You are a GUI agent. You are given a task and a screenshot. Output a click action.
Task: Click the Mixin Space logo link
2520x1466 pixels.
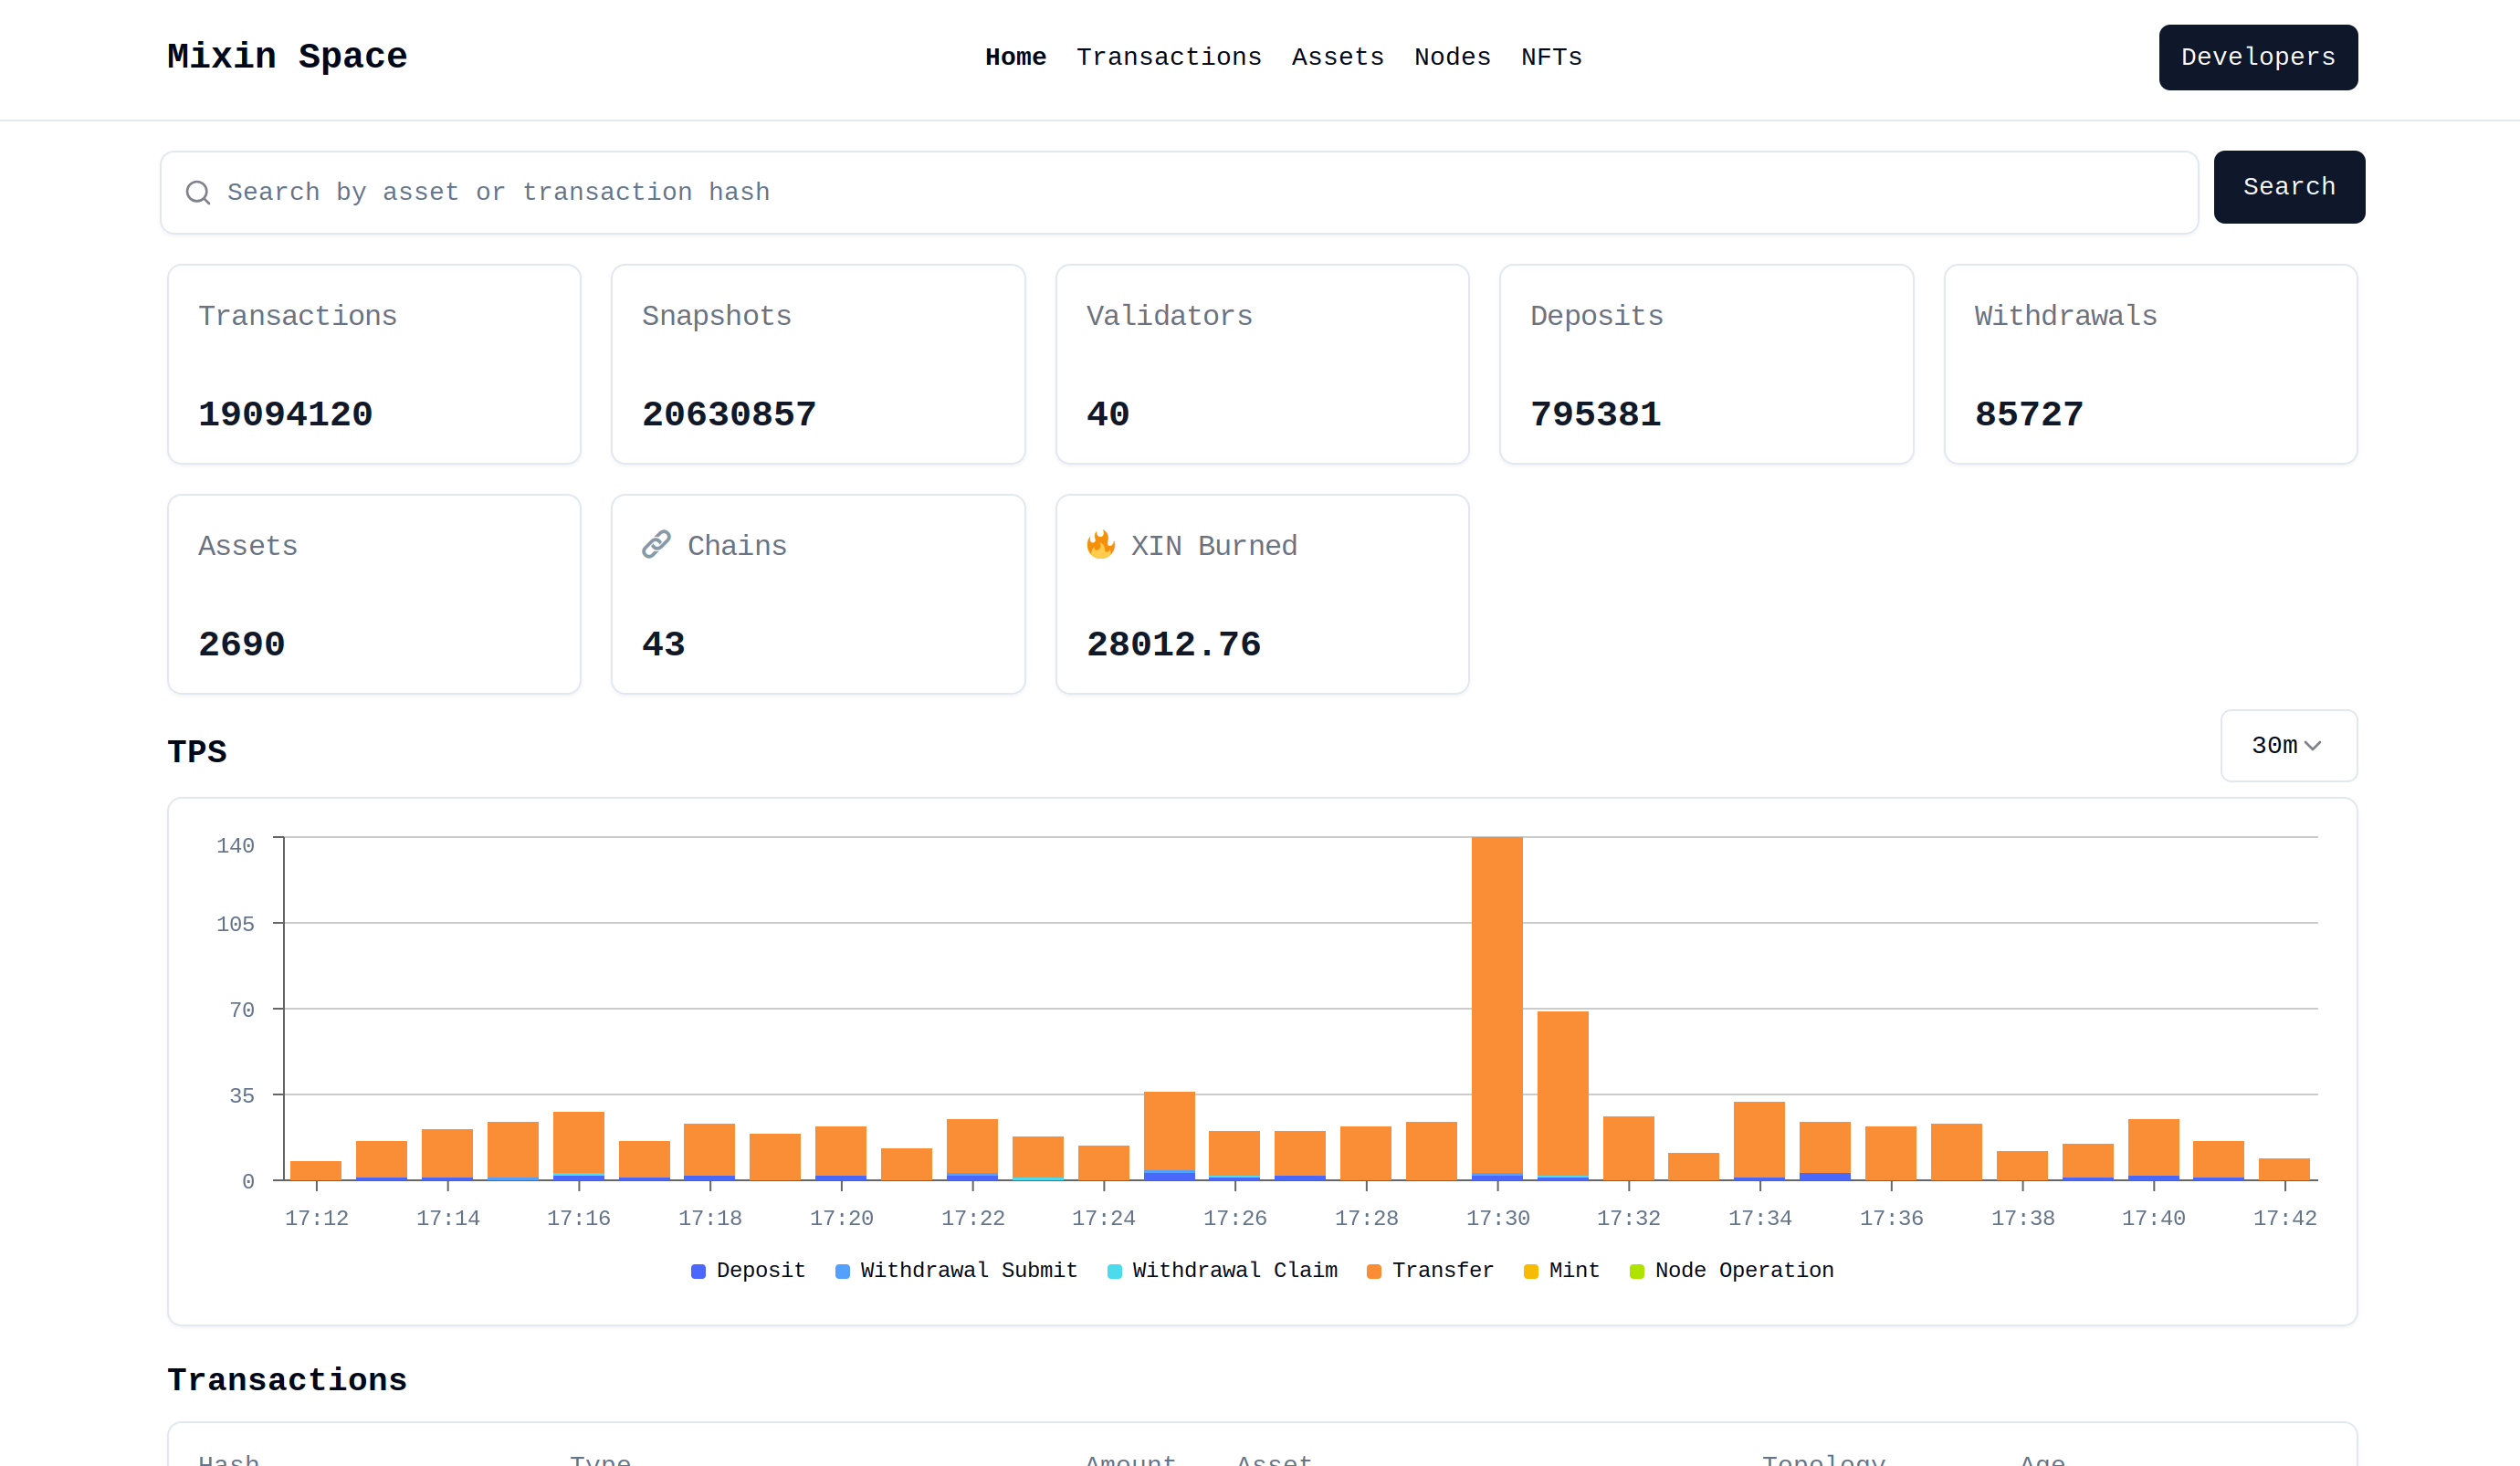coord(287,56)
